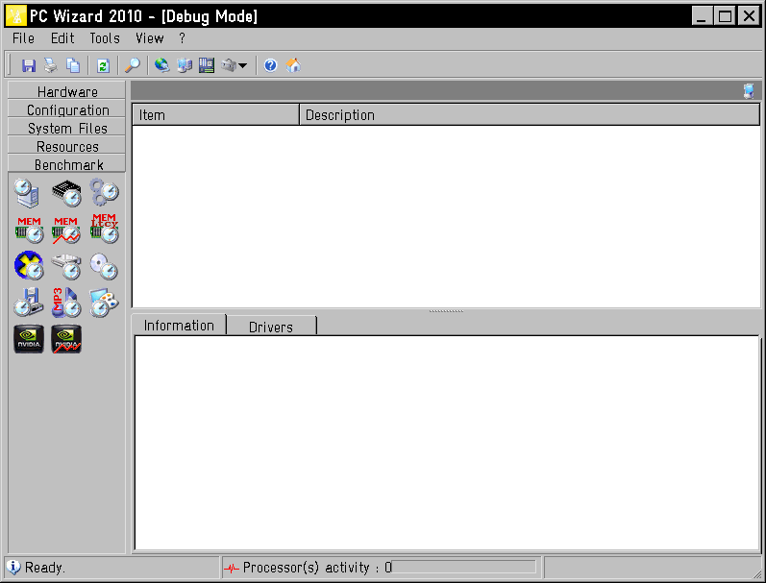Click the Save floppy disk toolbar icon
766x583 pixels.
28,65
